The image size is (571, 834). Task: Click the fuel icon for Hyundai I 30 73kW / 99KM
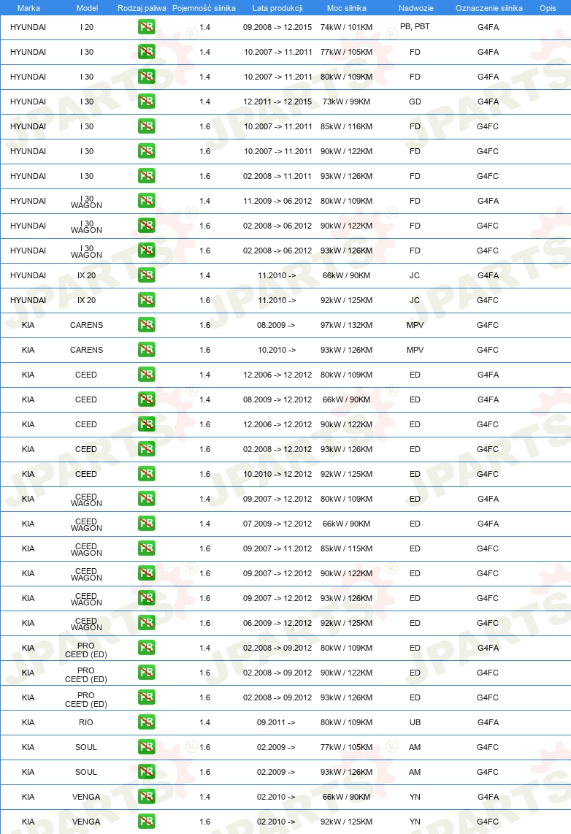pos(146,101)
